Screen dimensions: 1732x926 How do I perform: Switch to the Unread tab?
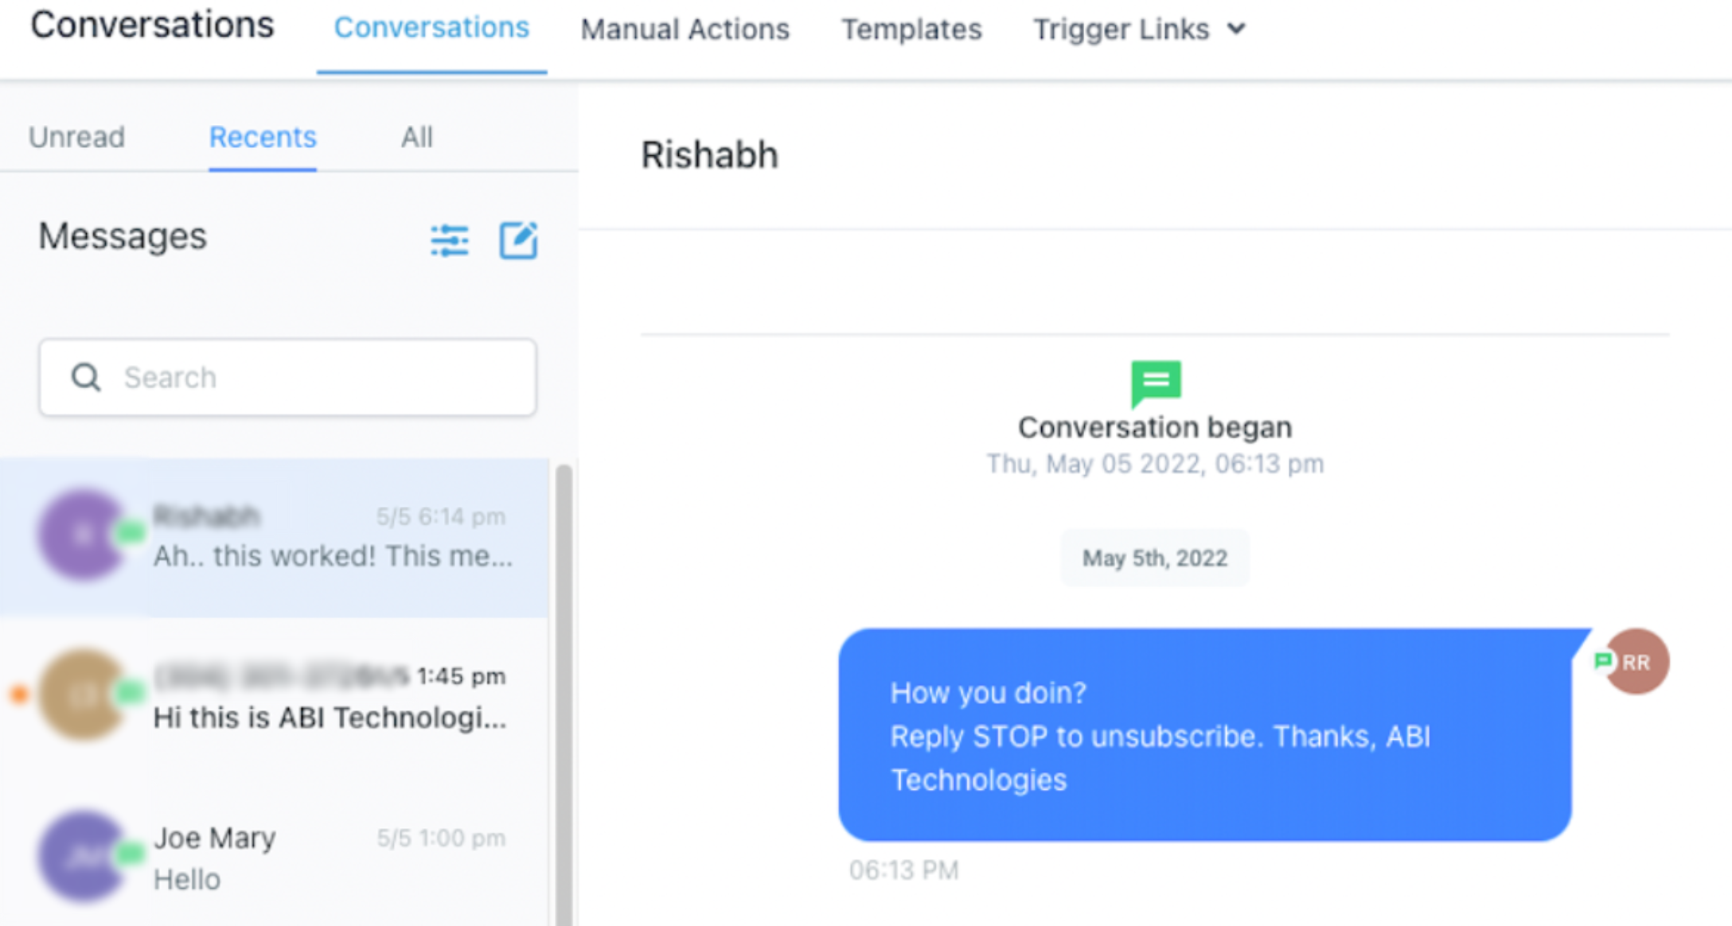[x=77, y=137]
